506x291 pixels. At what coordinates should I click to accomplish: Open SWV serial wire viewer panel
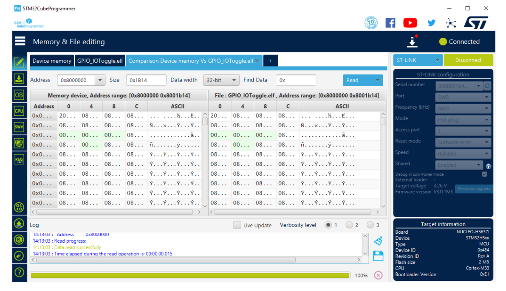pos(19,127)
